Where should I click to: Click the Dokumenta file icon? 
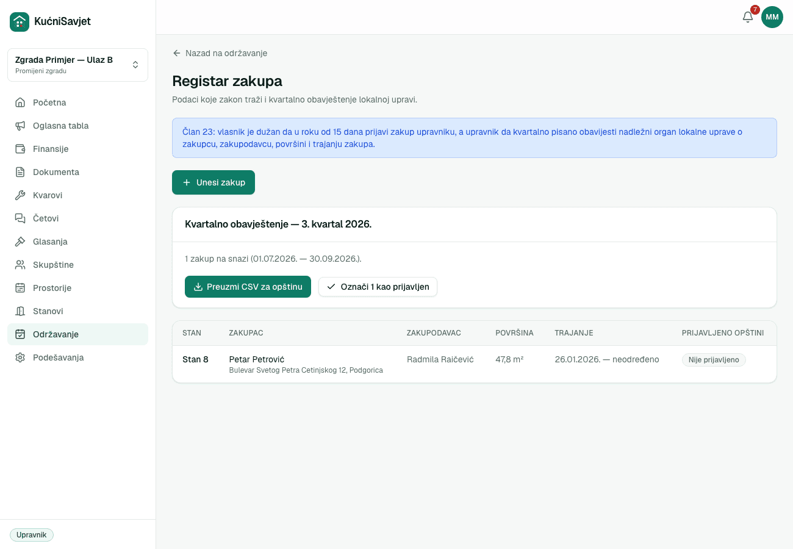pyautogui.click(x=20, y=172)
